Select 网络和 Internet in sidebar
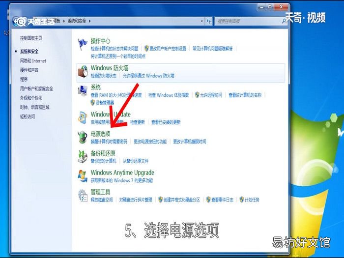This screenshot has width=344, height=258. pyautogui.click(x=33, y=61)
